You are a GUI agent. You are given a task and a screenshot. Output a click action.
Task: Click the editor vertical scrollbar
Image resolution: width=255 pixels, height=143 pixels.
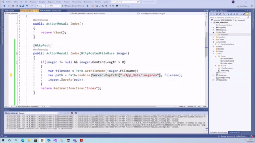pos(206,44)
